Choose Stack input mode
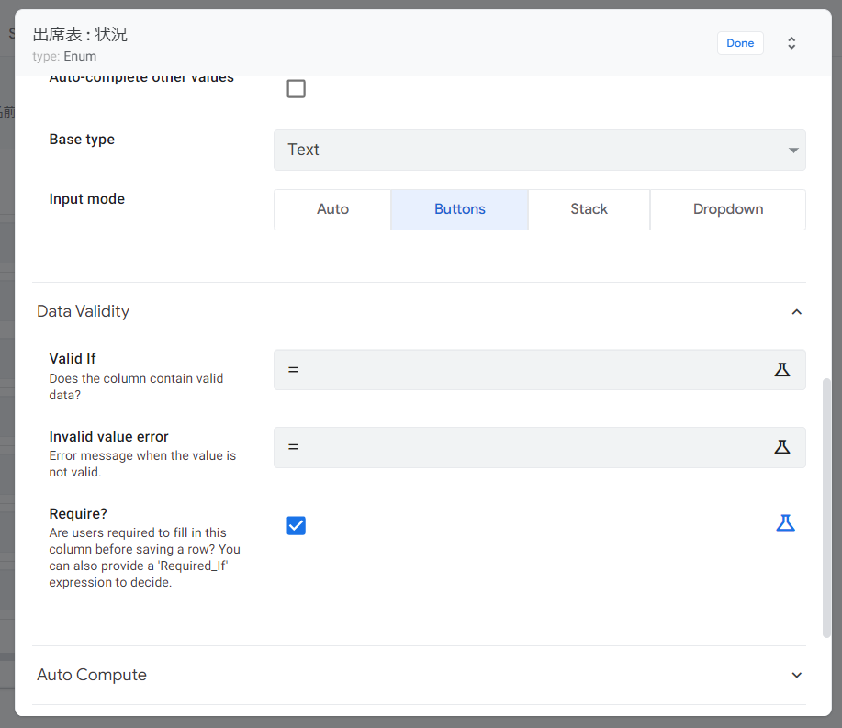Screen dimensions: 842x728 [x=589, y=209]
